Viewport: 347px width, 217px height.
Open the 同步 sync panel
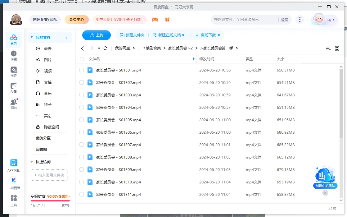(x=13, y=71)
